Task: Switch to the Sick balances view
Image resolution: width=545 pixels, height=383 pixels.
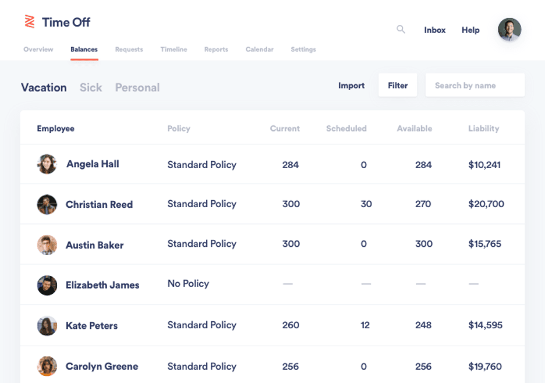Action: [91, 87]
